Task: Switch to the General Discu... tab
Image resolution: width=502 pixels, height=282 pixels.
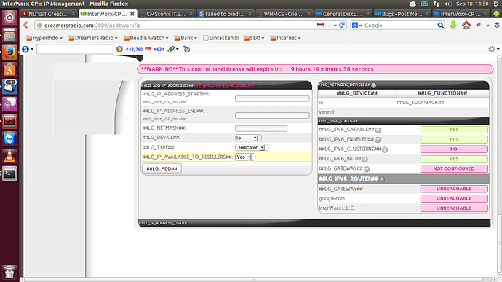Action: (x=343, y=14)
